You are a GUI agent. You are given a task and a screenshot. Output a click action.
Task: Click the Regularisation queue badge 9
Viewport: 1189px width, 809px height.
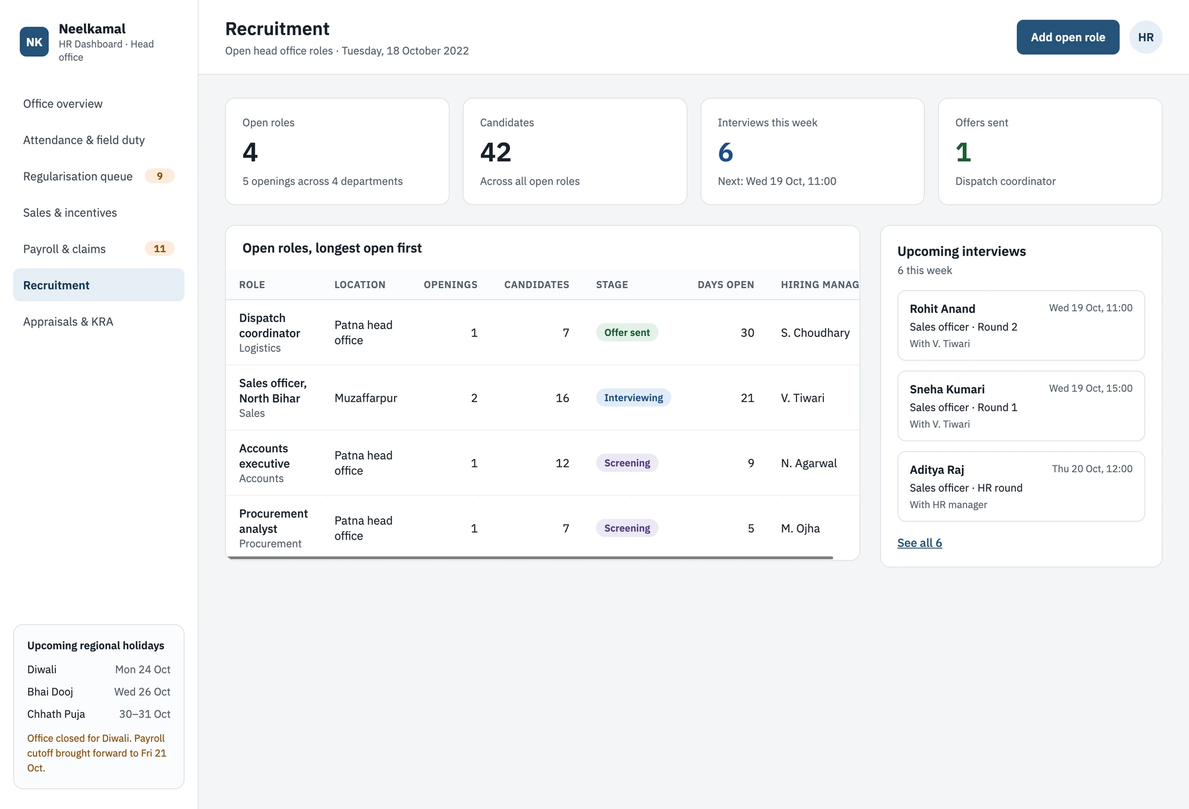tap(159, 176)
